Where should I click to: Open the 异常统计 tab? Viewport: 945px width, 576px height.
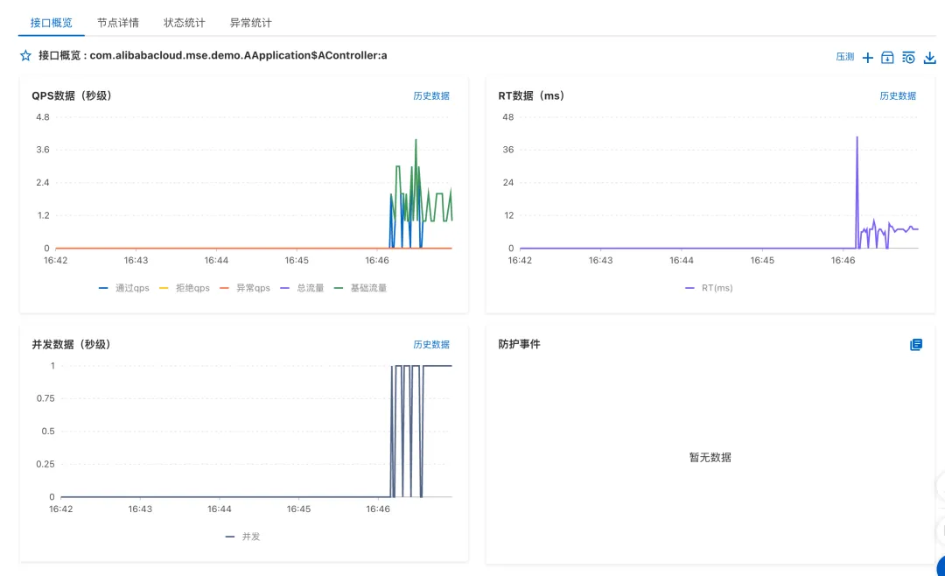pos(251,23)
